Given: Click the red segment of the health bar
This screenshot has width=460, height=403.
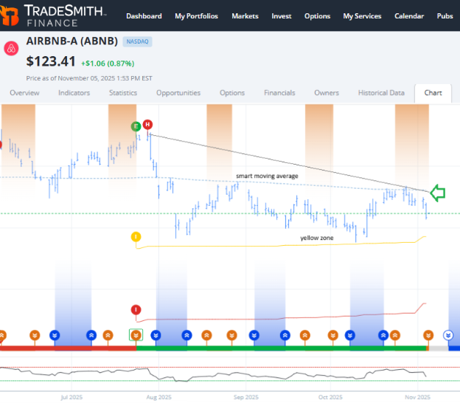Looking at the screenshot, I should pyautogui.click(x=68, y=348).
